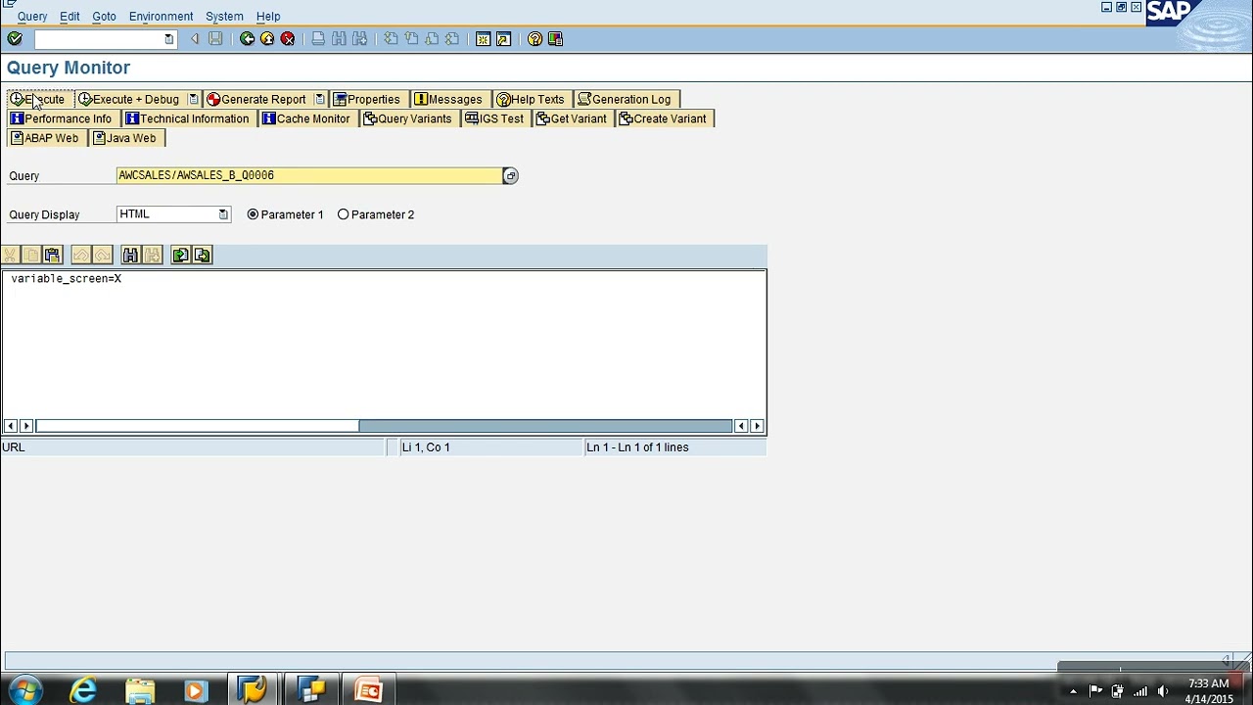Click the Help Texts button
1253x705 pixels.
click(x=531, y=99)
